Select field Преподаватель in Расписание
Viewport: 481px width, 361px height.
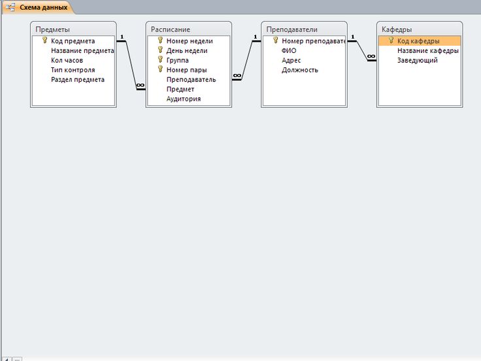coord(189,80)
